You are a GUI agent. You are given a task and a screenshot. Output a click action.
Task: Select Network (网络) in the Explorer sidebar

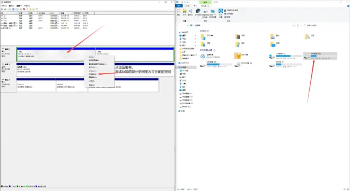[181, 111]
